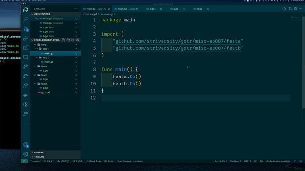Open the Extensions view
Viewport: 305px width, 171px height.
[26, 47]
